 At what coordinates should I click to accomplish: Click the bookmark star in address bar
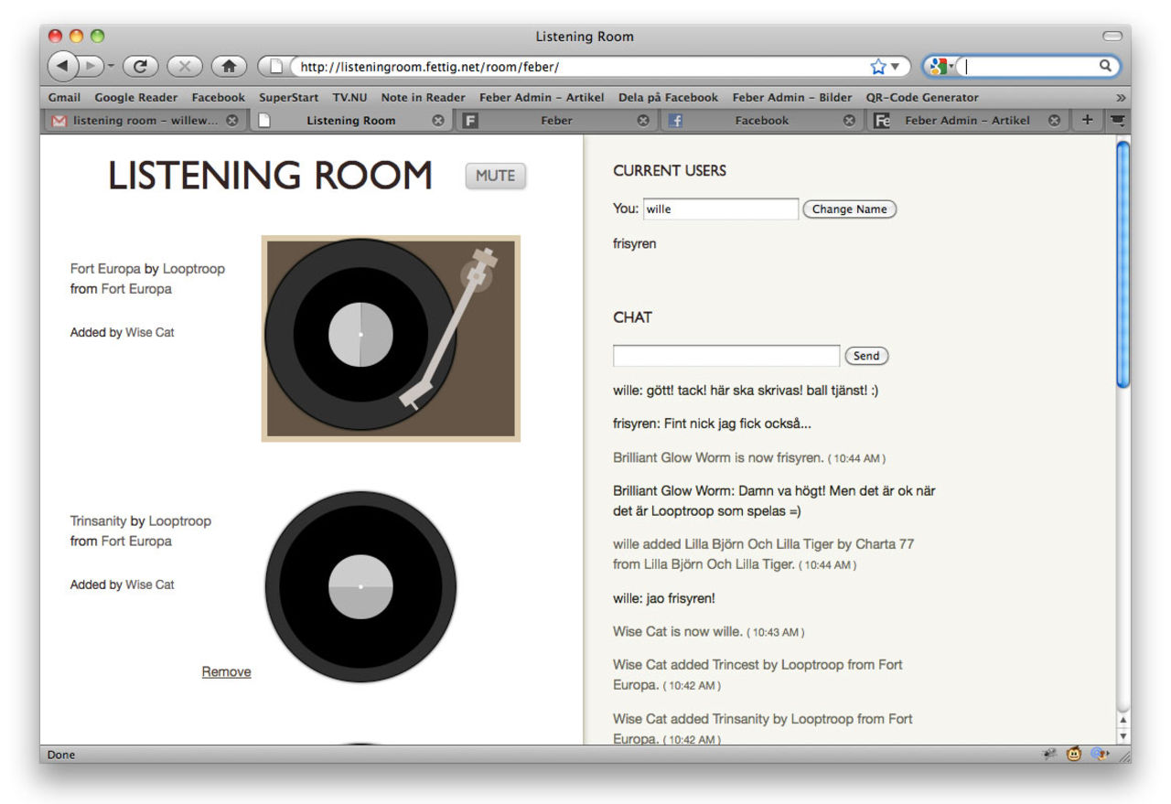[x=878, y=66]
